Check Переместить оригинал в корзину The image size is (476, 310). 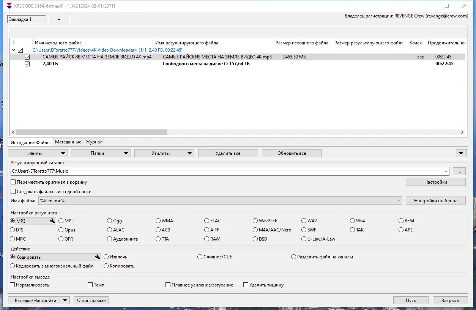13,182
